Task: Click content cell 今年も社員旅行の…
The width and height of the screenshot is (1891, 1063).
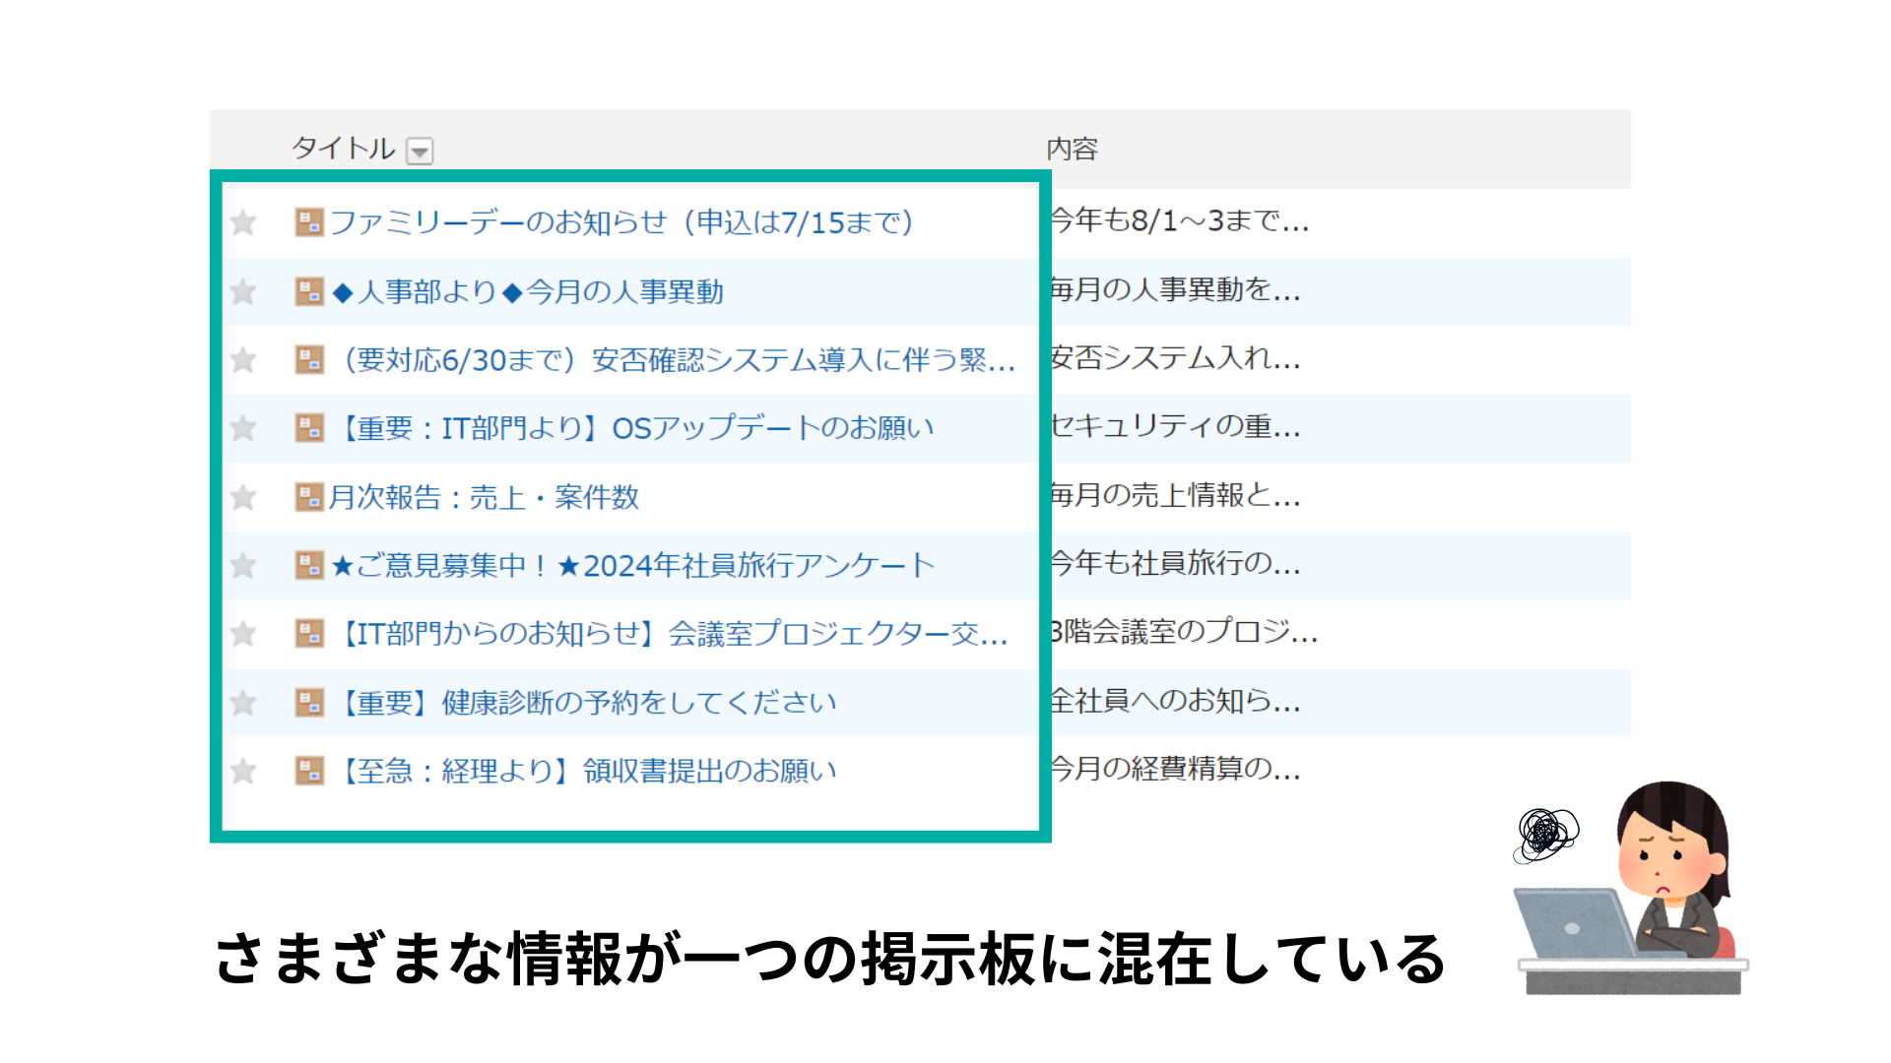Action: tap(1176, 563)
